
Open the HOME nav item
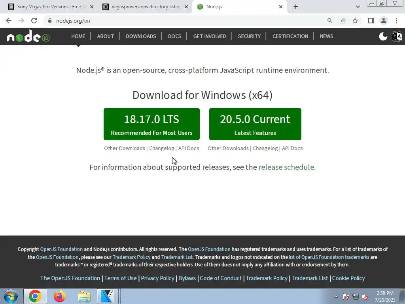click(78, 36)
